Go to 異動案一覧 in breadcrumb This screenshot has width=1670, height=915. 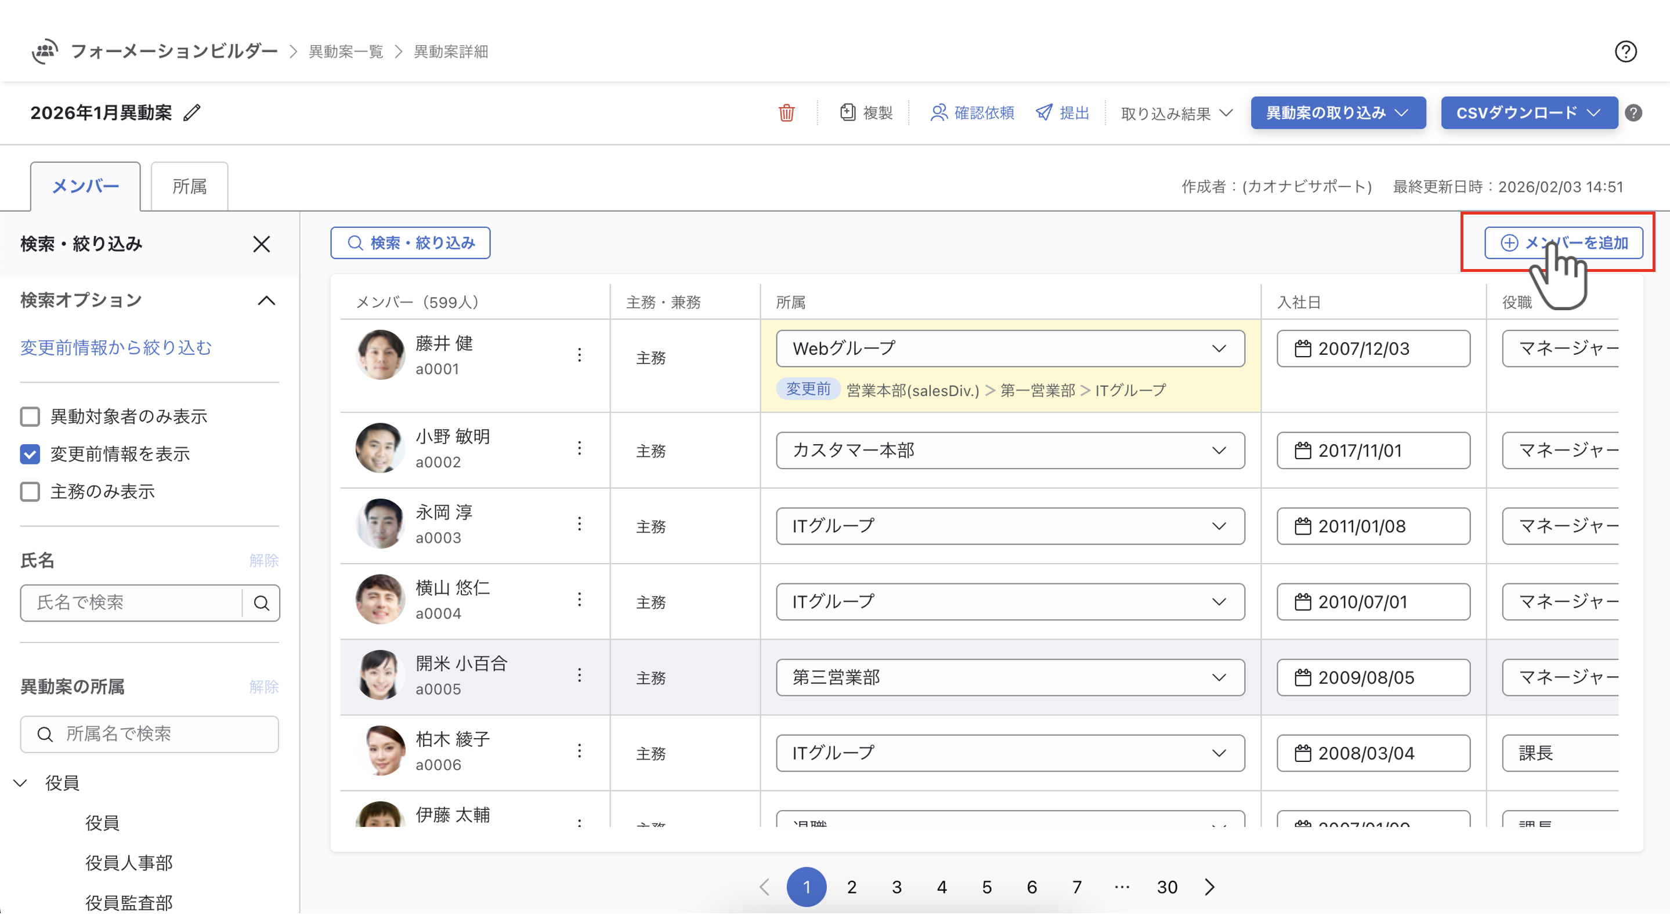[x=345, y=51]
